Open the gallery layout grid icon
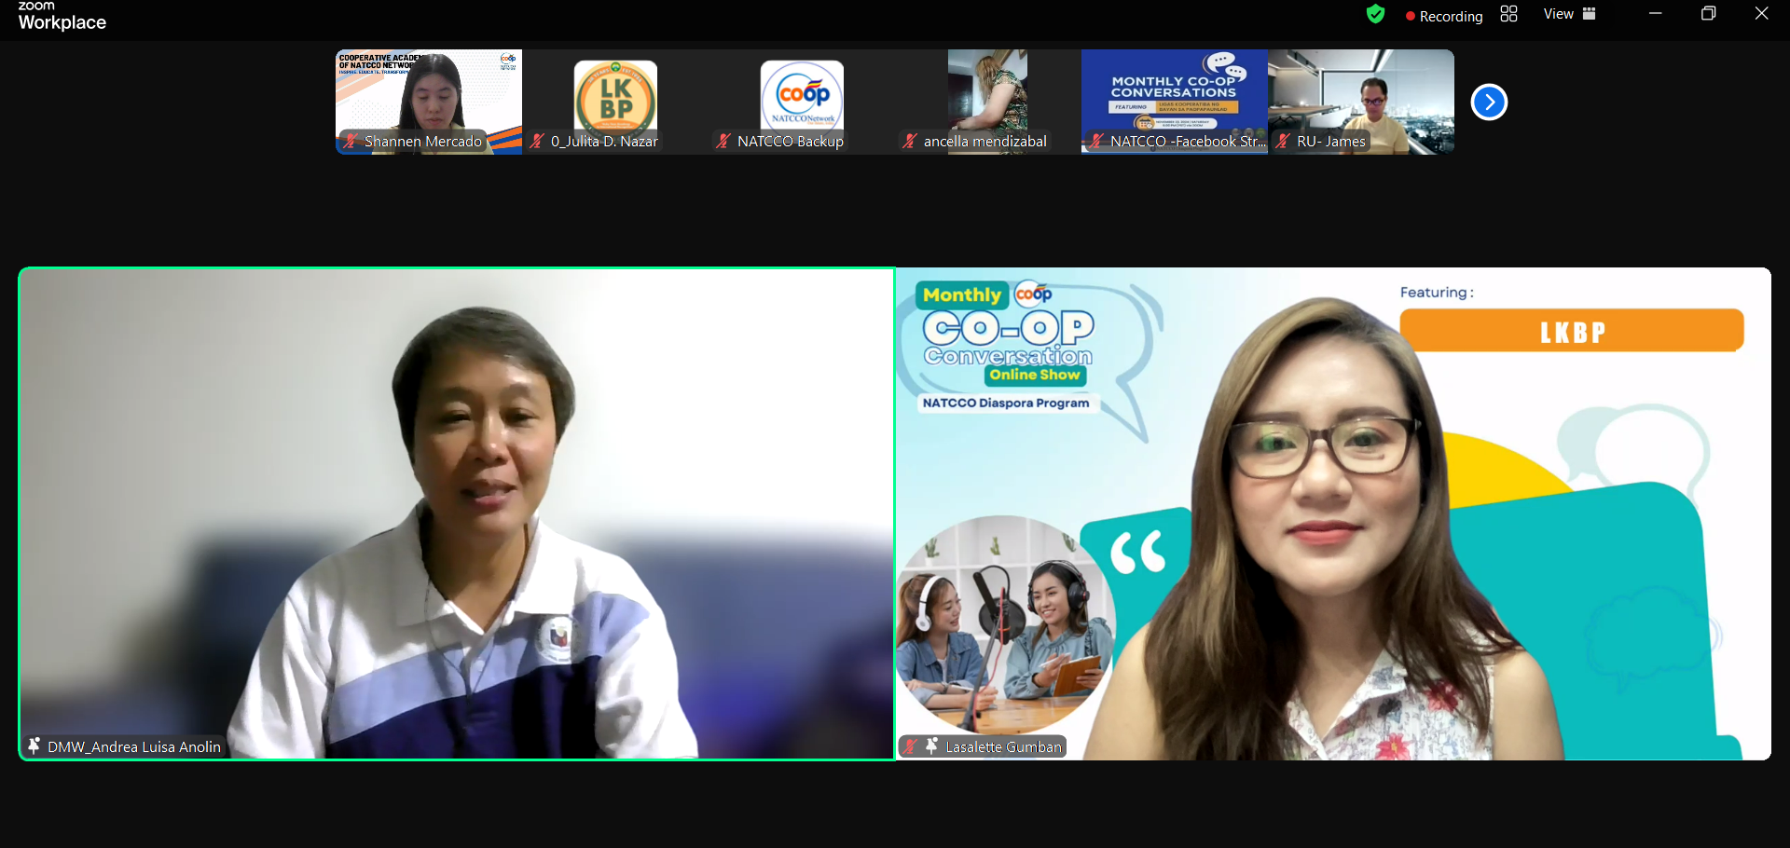The height and width of the screenshot is (848, 1790). point(1508,14)
